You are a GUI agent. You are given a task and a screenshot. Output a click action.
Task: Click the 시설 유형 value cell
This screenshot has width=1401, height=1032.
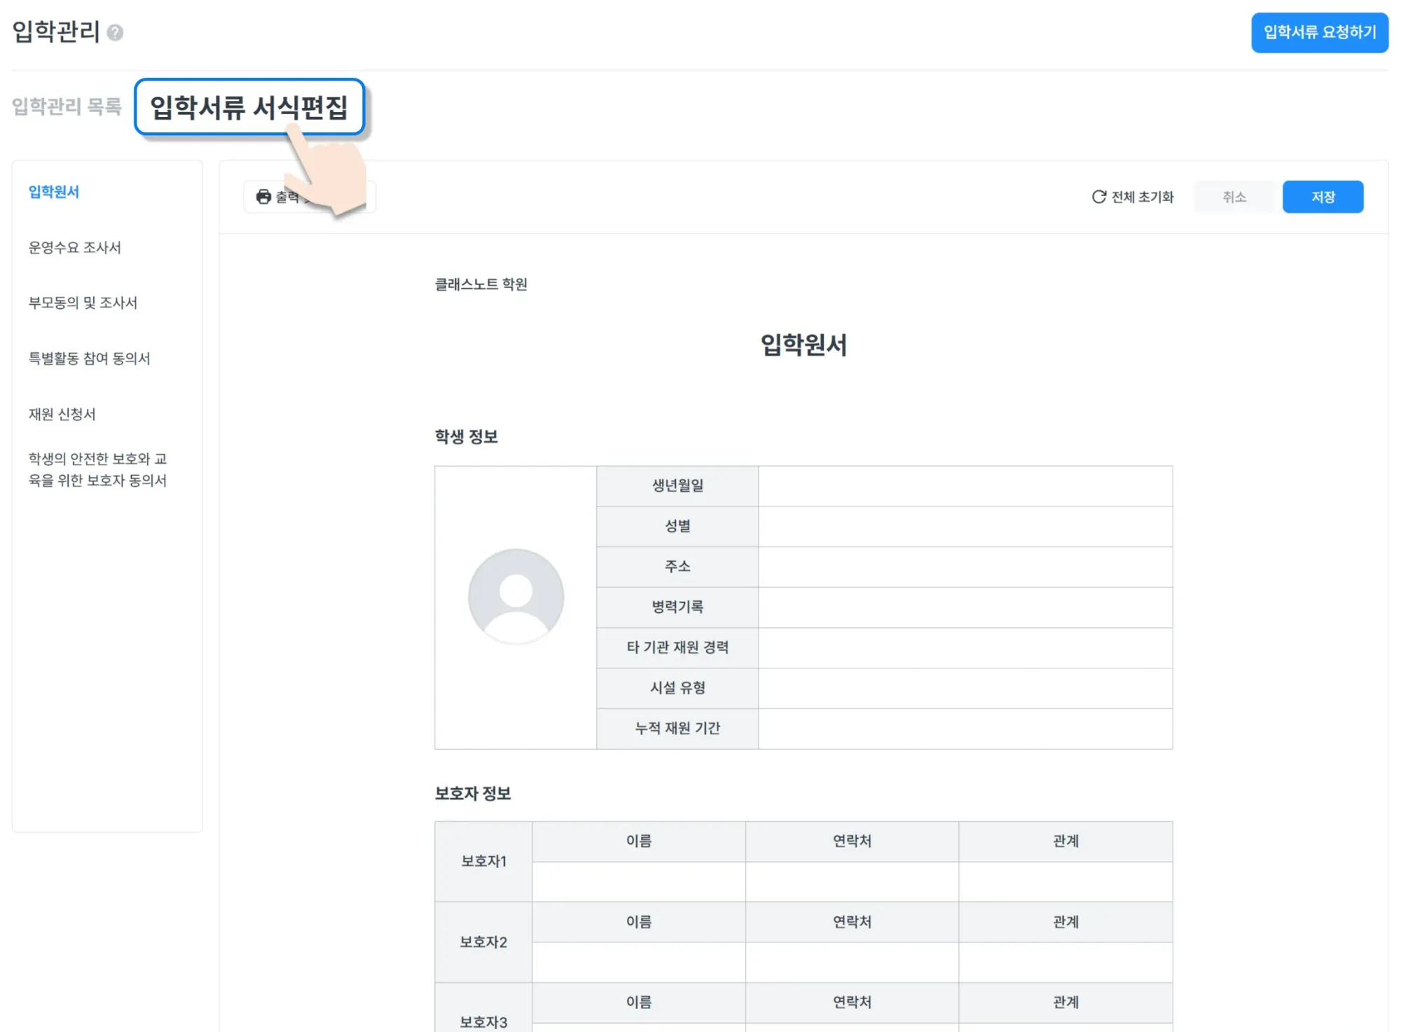(x=965, y=688)
